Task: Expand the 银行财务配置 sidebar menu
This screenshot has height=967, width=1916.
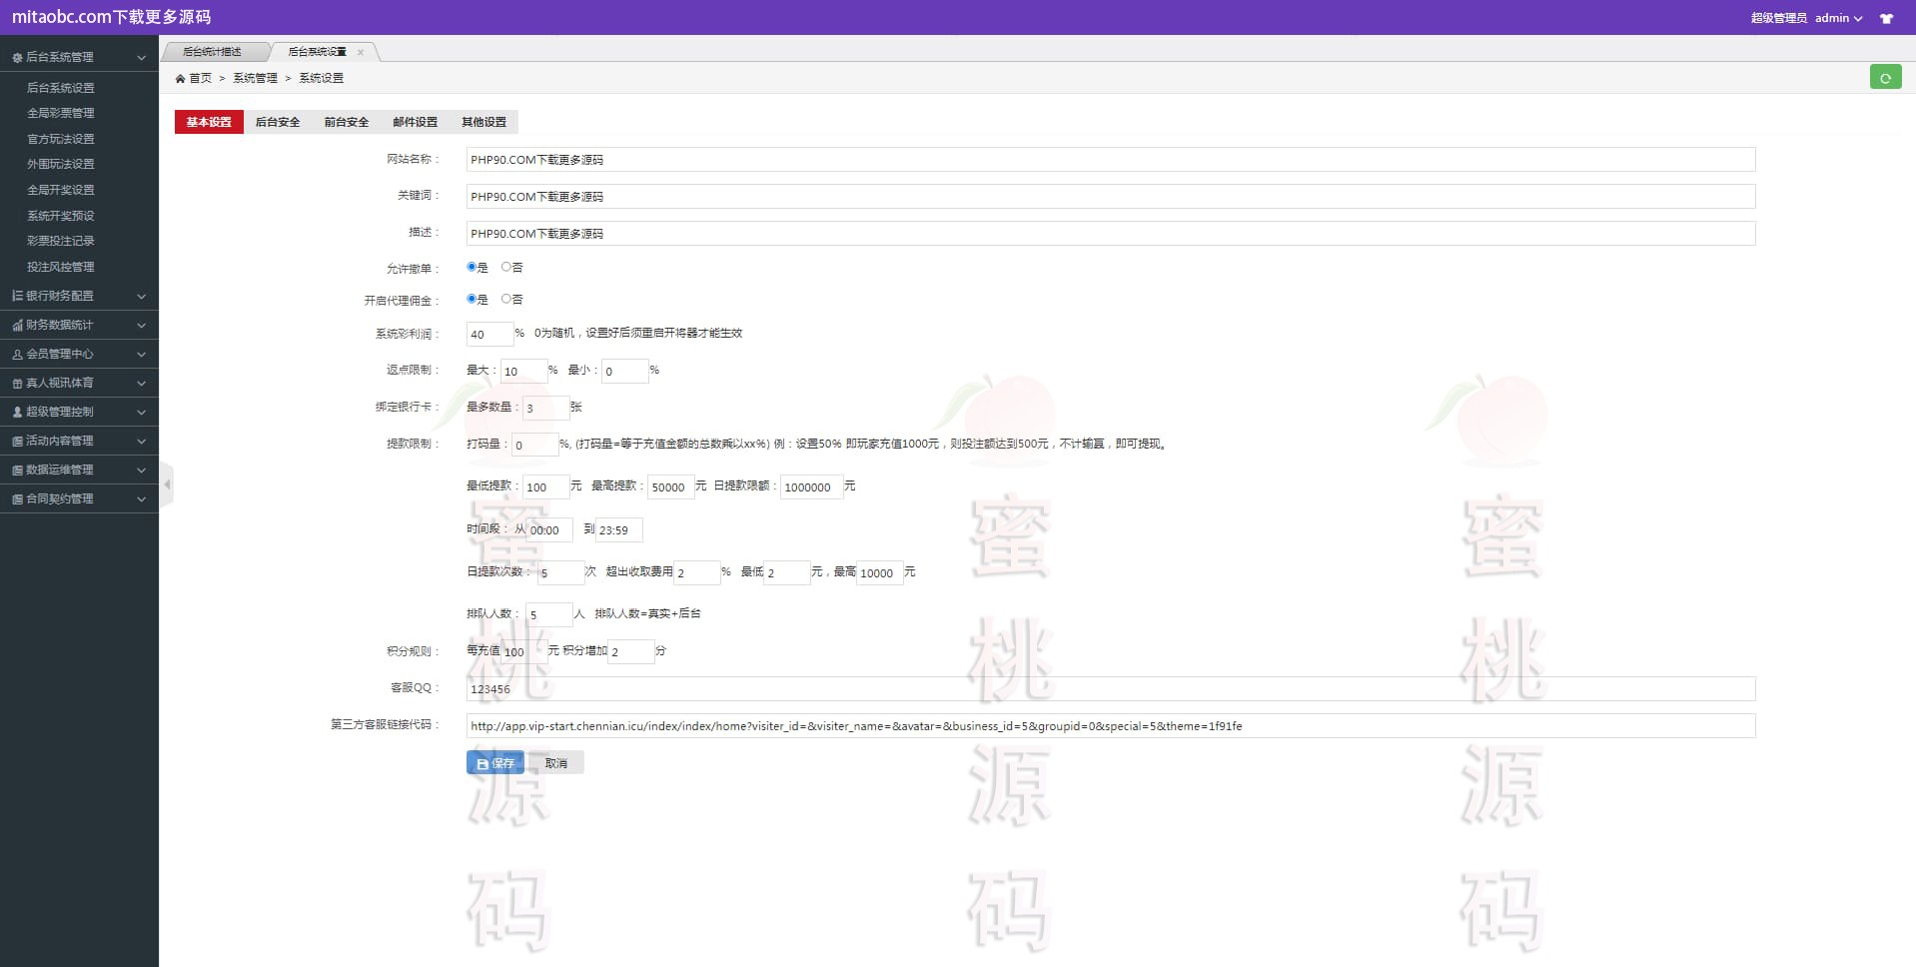Action: (x=79, y=296)
